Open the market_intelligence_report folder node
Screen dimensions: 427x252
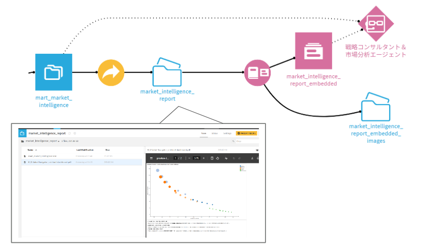[167, 72]
